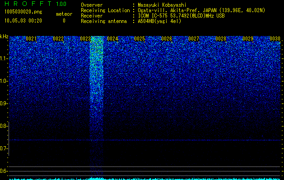This screenshot has height=180, width=284.
Task: Click the A504HB yagi antenna text
Action: (159, 21)
